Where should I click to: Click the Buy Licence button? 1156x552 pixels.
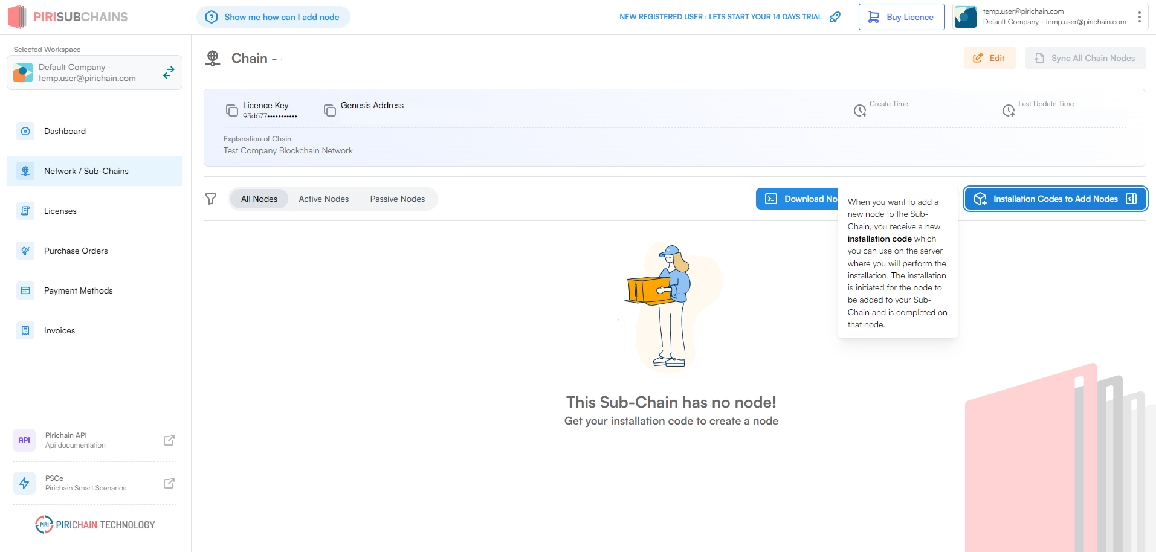coord(901,17)
